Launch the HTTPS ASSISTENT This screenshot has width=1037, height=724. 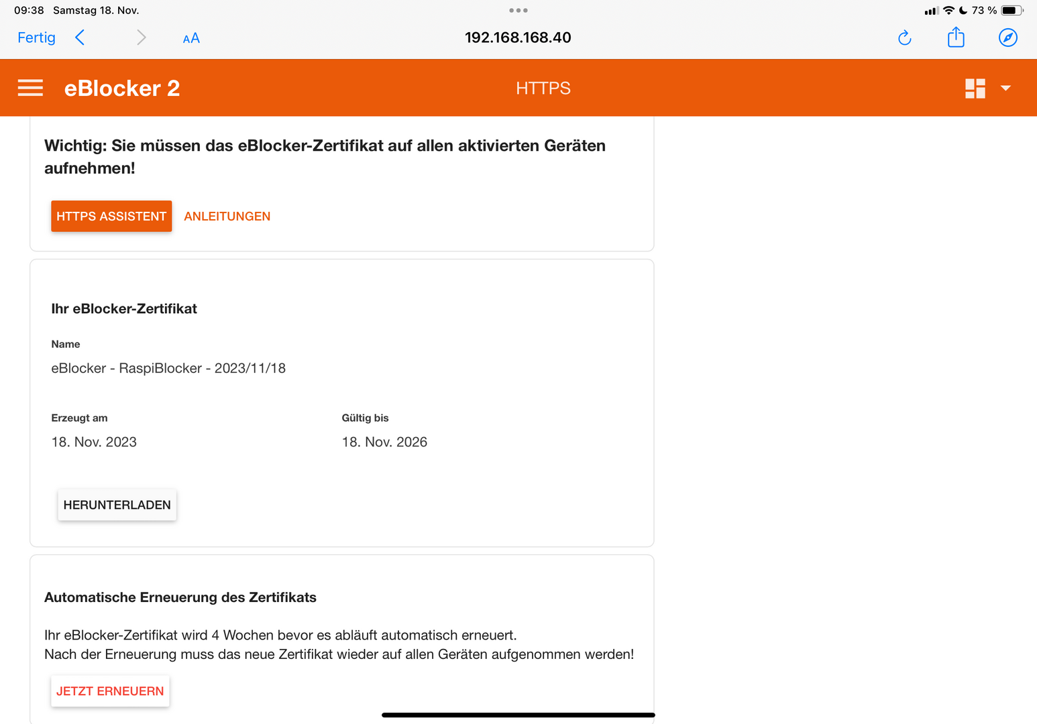tap(111, 216)
